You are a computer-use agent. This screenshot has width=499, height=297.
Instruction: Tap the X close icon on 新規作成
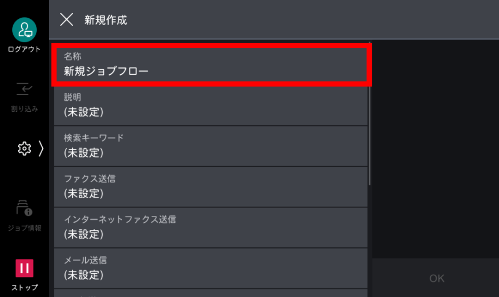(x=66, y=20)
